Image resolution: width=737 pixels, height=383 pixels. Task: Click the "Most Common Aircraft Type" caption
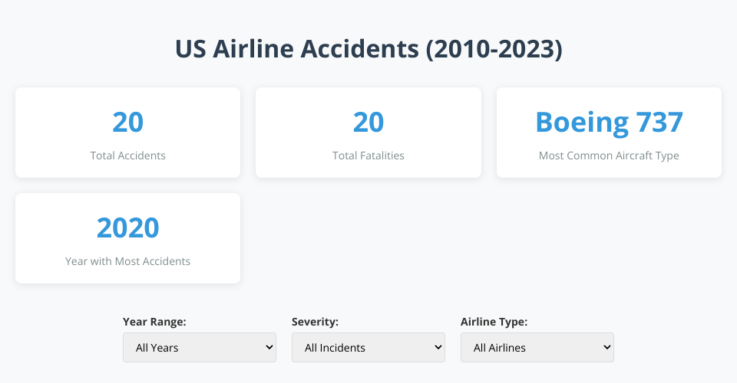tap(609, 155)
